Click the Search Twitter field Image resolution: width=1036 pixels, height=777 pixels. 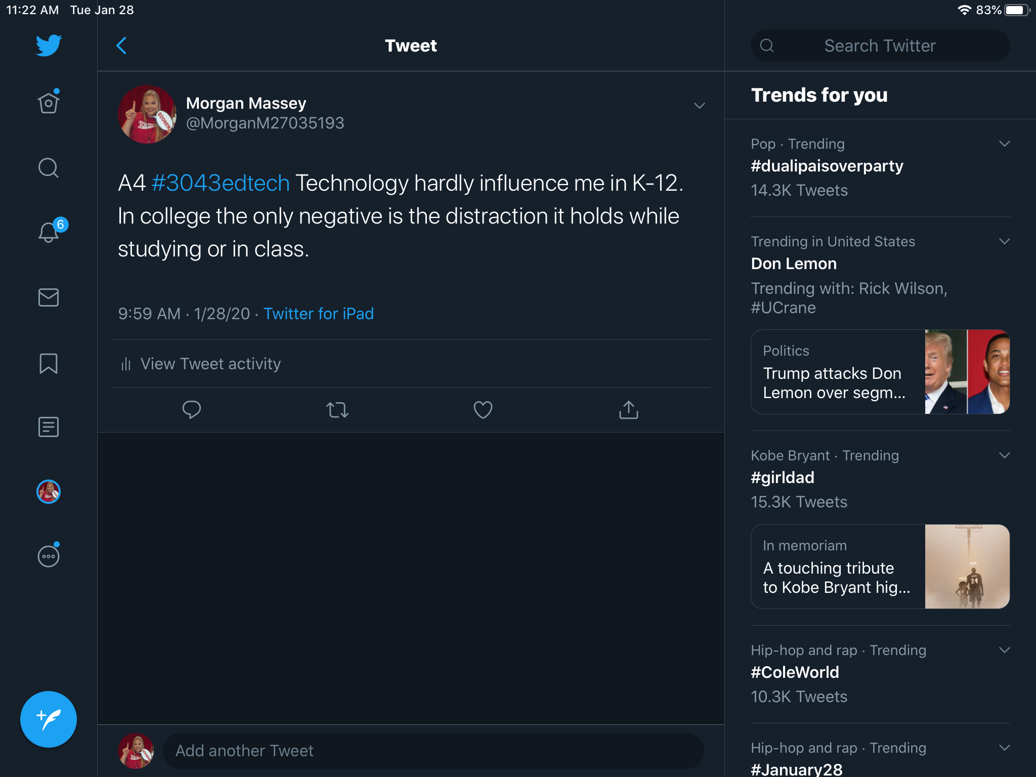point(880,46)
